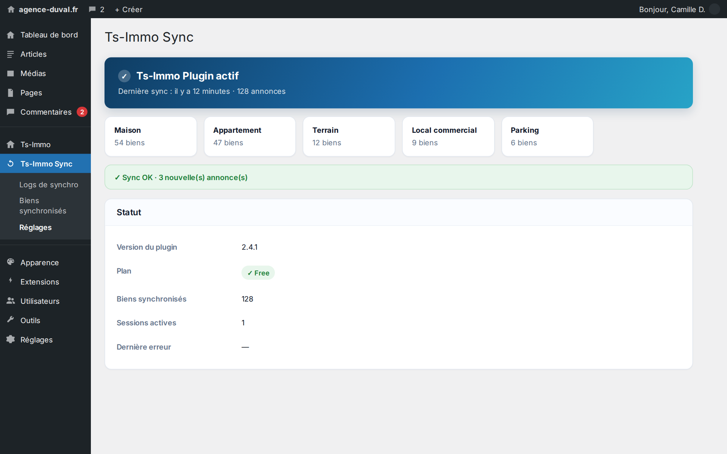Open the comments bubble icon in top bar
Screen dimensions: 727x454
(92, 9)
